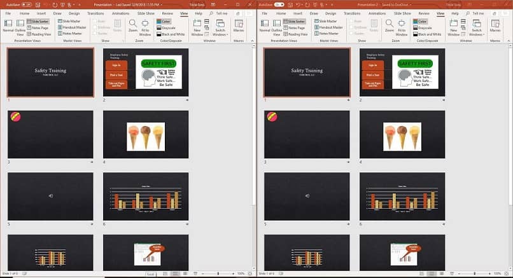Expand Switch Windows dropdown in the left window
Viewport: 513px width, 278px height.
click(220, 27)
